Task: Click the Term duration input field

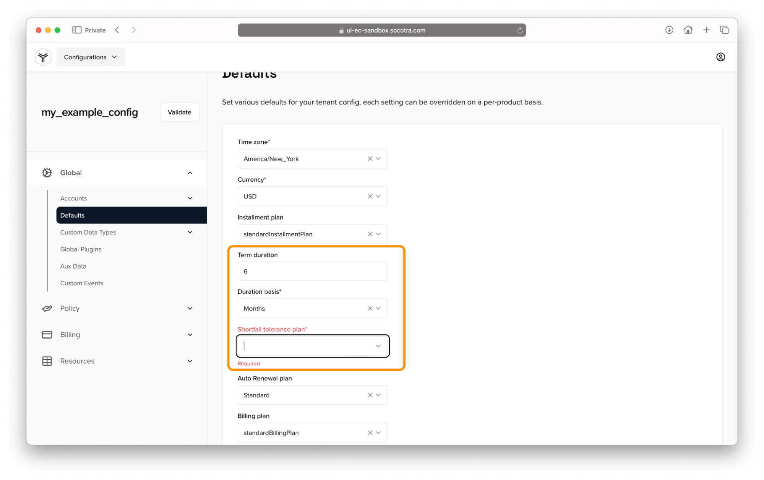Action: pos(312,271)
